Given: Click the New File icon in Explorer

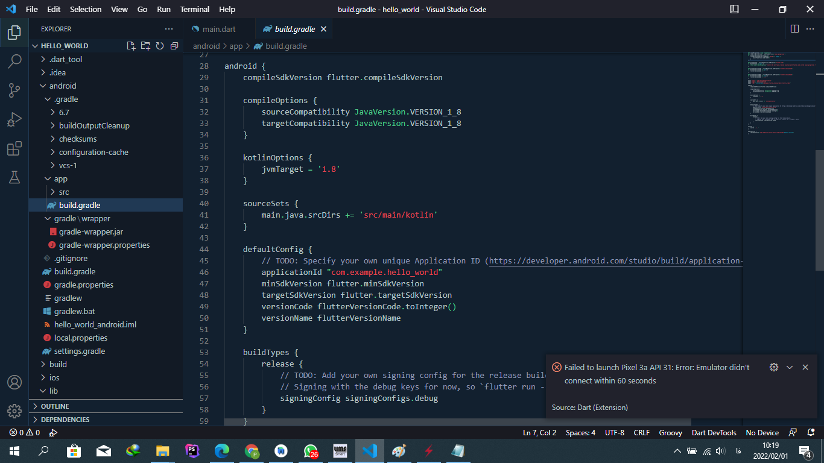Looking at the screenshot, I should click(x=131, y=46).
